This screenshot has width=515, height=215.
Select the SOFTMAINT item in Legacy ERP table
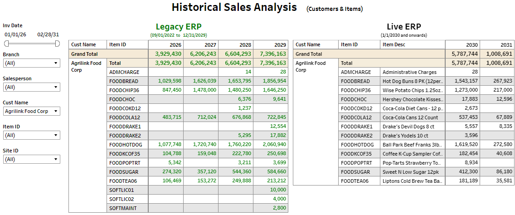pos(123,208)
